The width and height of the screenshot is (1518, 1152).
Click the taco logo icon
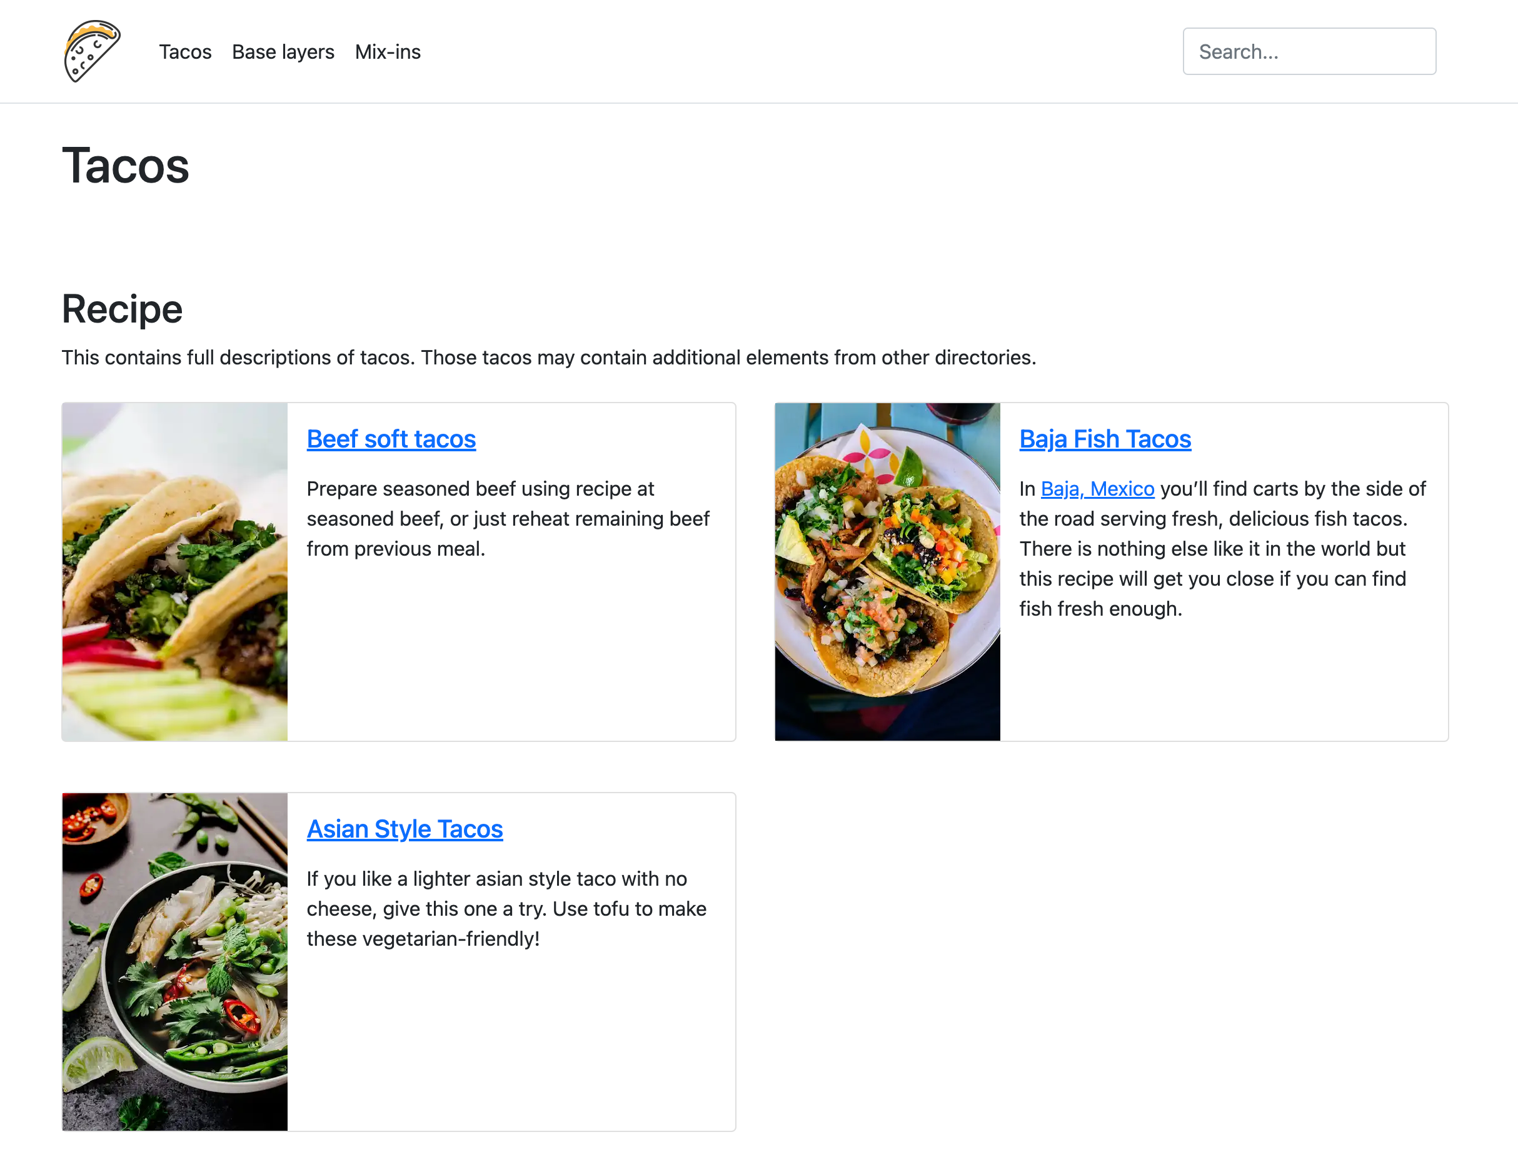click(x=92, y=51)
